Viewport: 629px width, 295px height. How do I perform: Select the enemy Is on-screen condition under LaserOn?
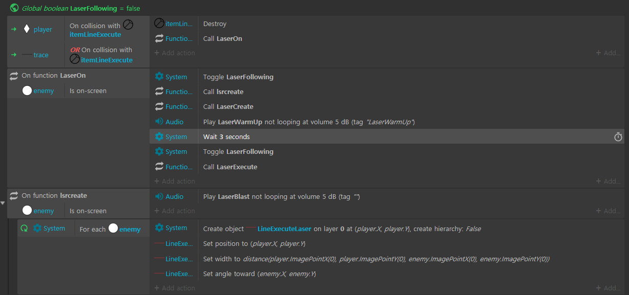pyautogui.click(x=88, y=91)
